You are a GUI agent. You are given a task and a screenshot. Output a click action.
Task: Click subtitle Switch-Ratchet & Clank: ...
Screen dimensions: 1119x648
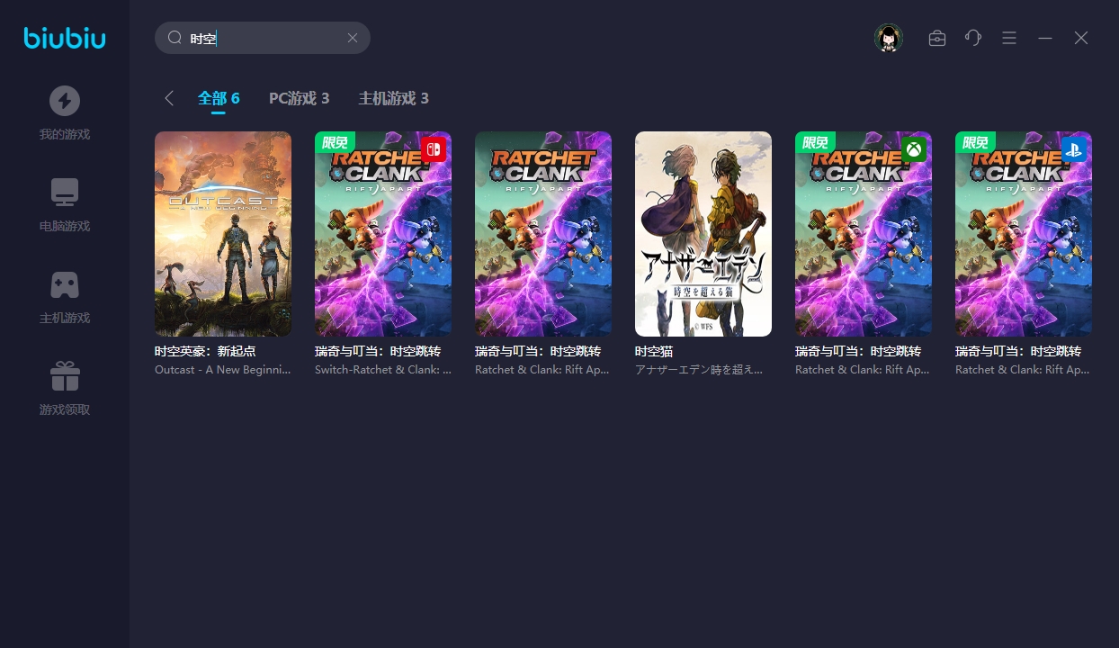pyautogui.click(x=383, y=370)
